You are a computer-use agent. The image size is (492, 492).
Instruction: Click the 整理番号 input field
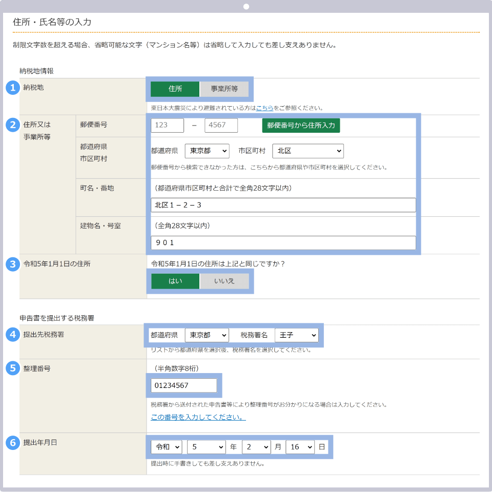[x=183, y=385]
